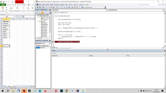This screenshot has height=93, width=166.
Task: Click the Save icon in VBA toolbar
Action: pyautogui.click(x=44, y=7)
